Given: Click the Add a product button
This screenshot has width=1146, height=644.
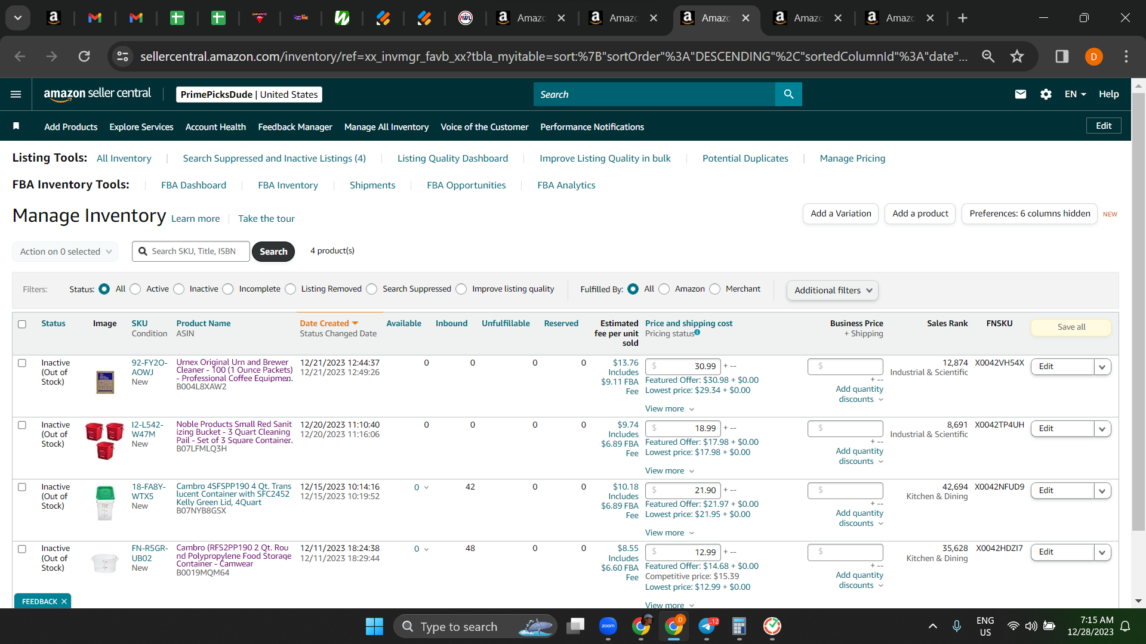Looking at the screenshot, I should 920,213.
